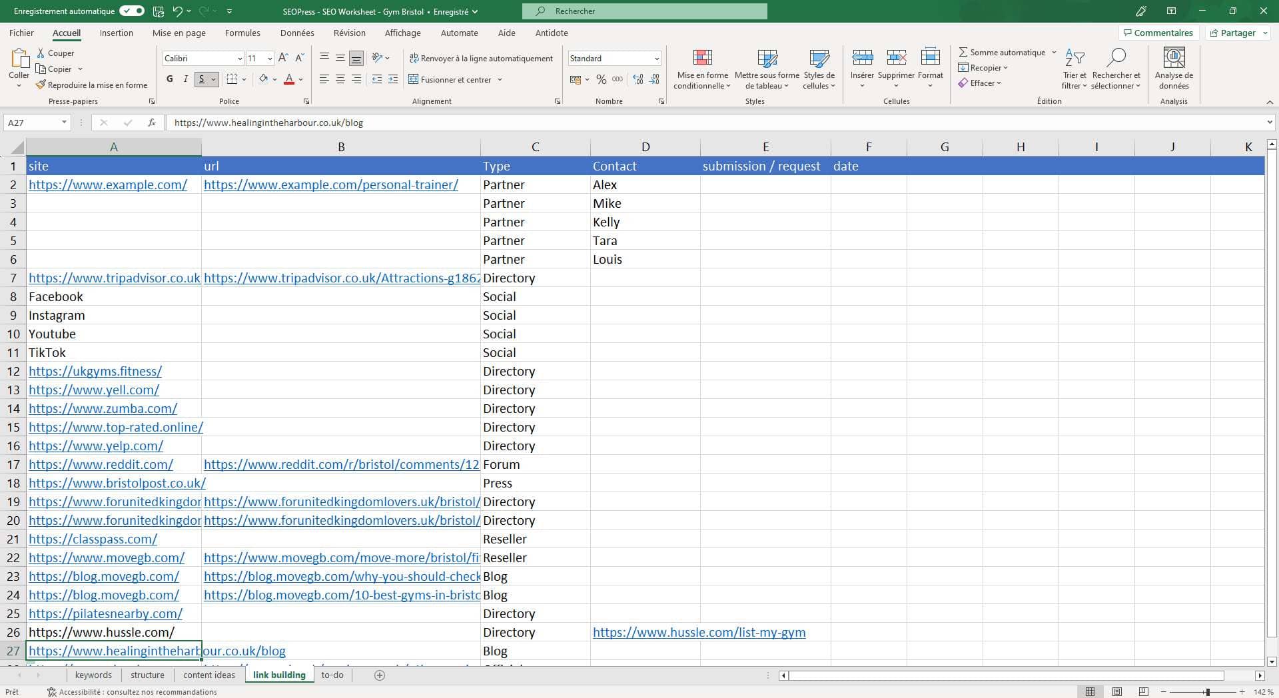Switch to page layout view in status bar
Image resolution: width=1279 pixels, height=698 pixels.
1117,692
